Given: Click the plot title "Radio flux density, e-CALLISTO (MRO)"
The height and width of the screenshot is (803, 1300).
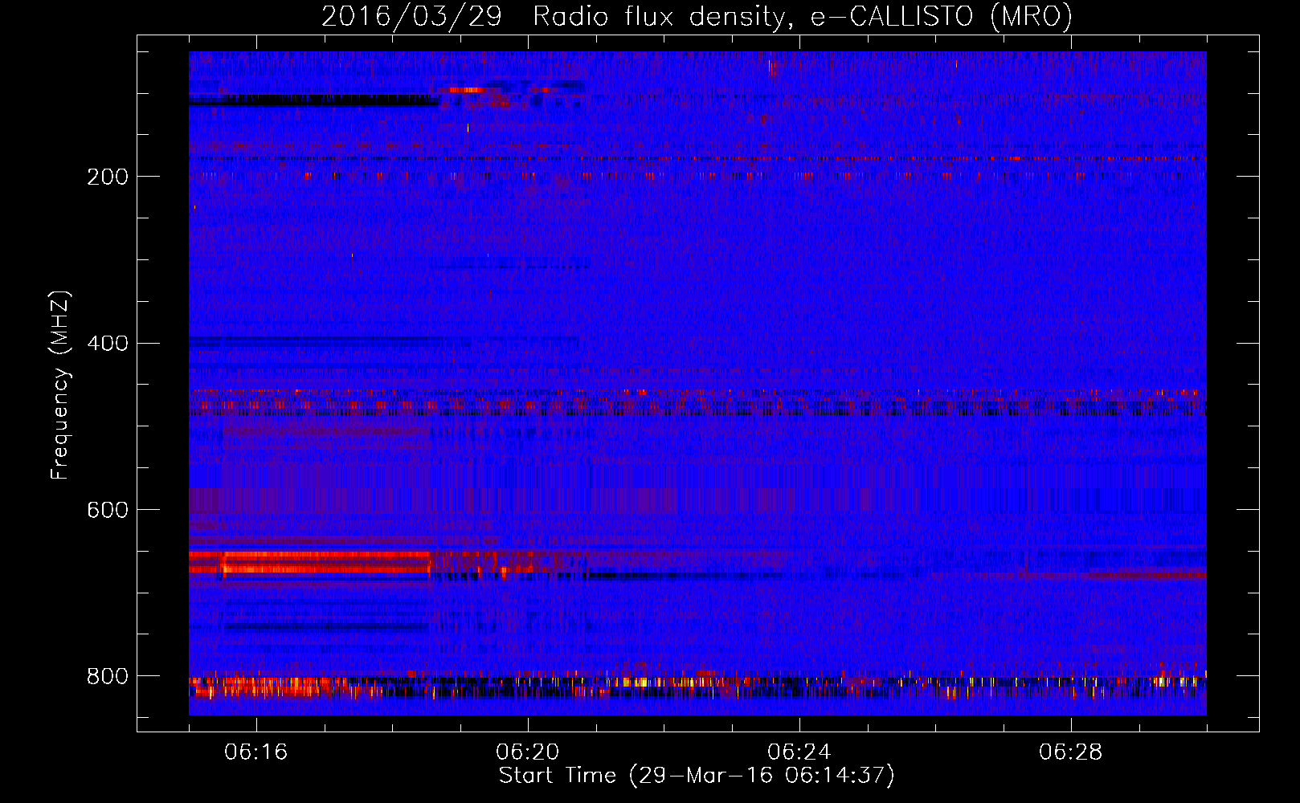Looking at the screenshot, I should pyautogui.click(x=803, y=17).
